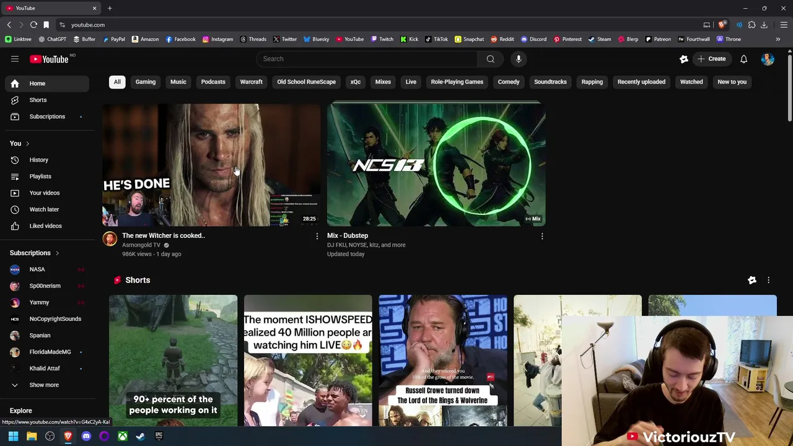The image size is (793, 446).
Task: Select the Recently uploaded chip
Action: click(641, 82)
